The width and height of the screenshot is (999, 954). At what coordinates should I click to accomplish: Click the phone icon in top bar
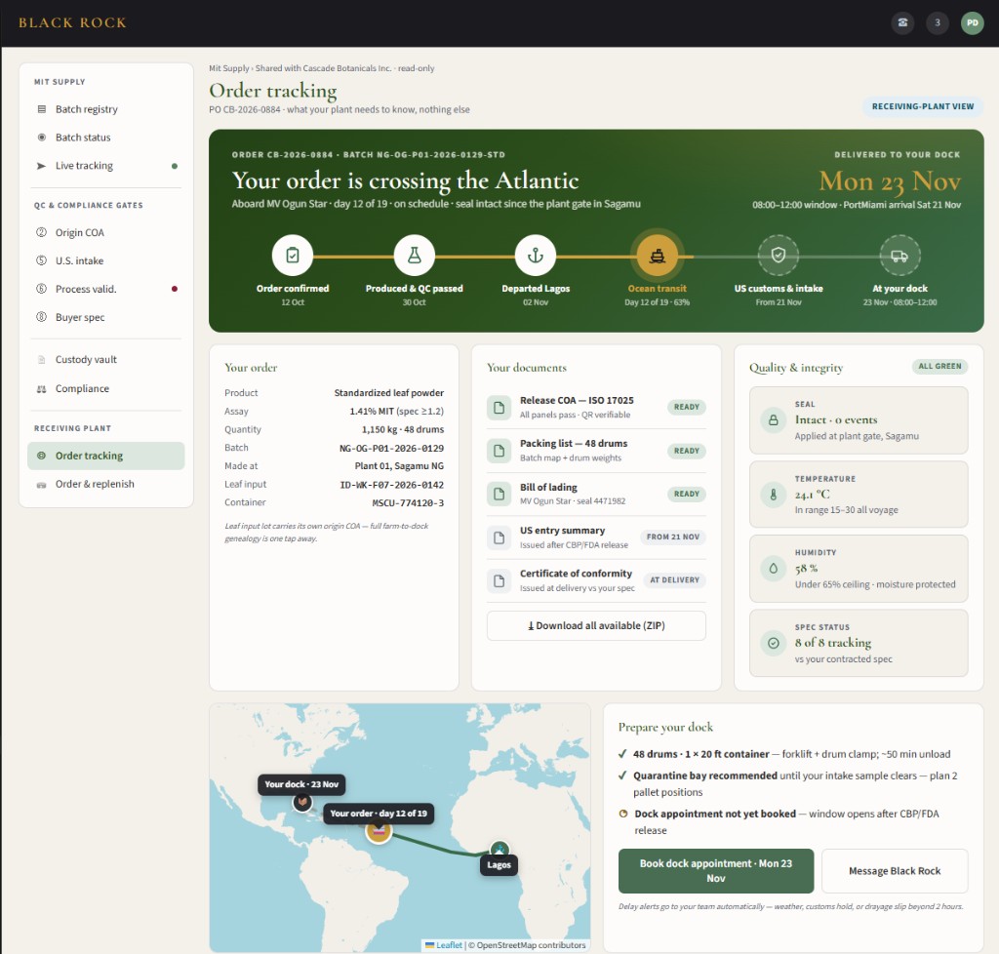[902, 23]
